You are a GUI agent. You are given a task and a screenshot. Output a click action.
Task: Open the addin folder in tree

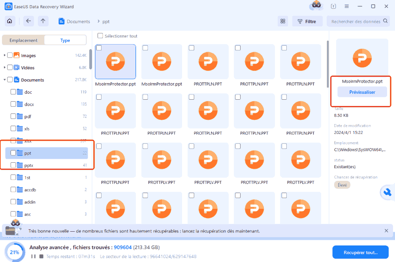[47, 202]
